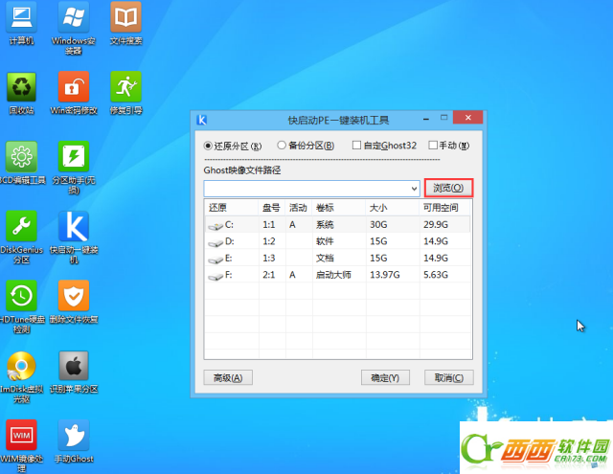
Task: Click the 浏览(O) browse button
Action: [448, 188]
